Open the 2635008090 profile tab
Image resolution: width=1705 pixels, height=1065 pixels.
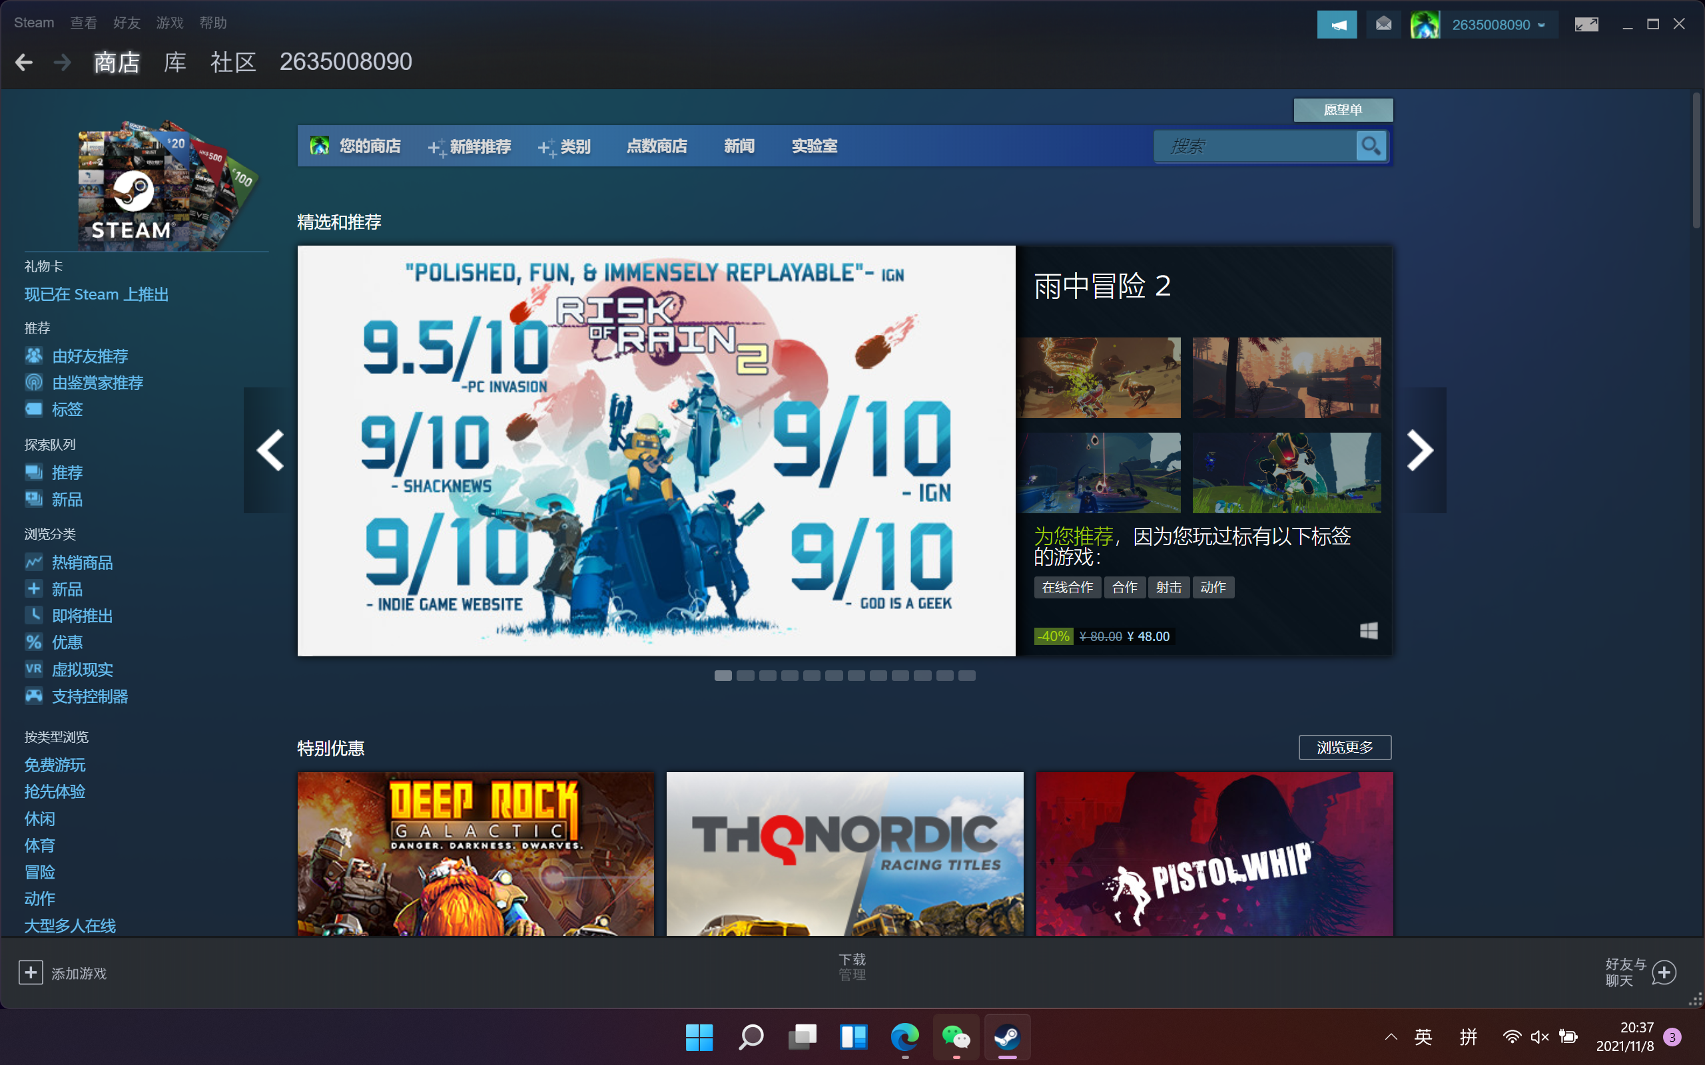[346, 62]
